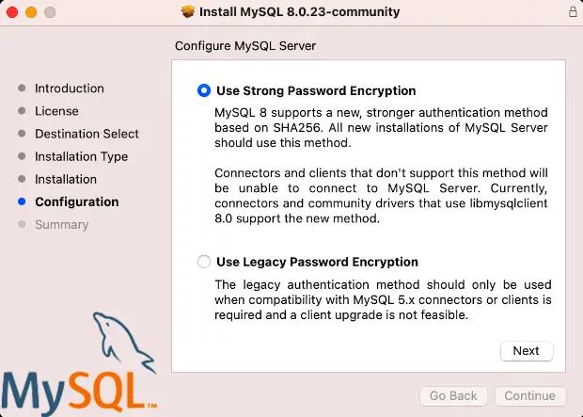This screenshot has height=417, width=583.
Task: Click the Introduction step in sidebar
Action: point(69,88)
